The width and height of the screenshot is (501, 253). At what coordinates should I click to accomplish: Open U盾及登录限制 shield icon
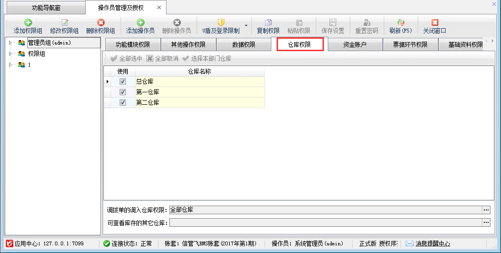tap(221, 22)
